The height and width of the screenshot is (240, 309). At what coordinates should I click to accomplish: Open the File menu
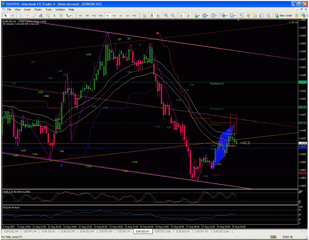click(x=9, y=9)
